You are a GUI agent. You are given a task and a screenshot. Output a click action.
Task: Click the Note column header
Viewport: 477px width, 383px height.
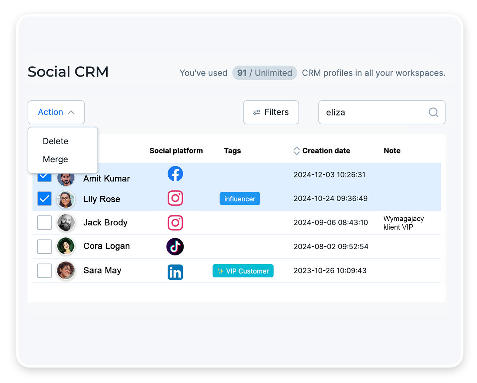pyautogui.click(x=392, y=151)
